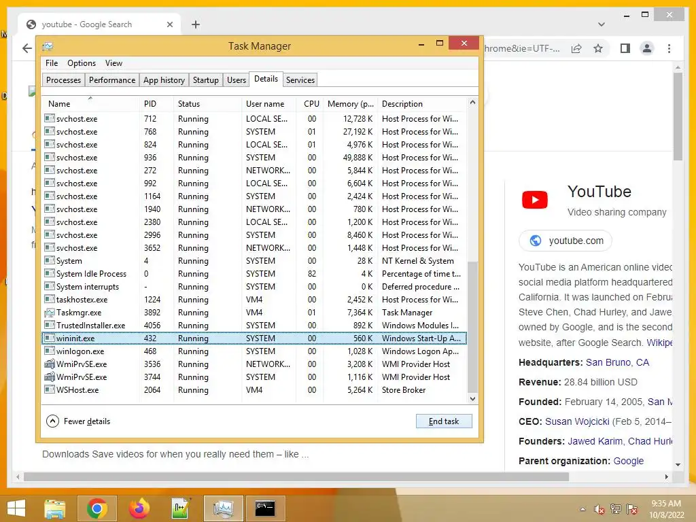Screen dimensions: 696x522
Task: Bookmark this page with the star icon
Action: coord(598,48)
